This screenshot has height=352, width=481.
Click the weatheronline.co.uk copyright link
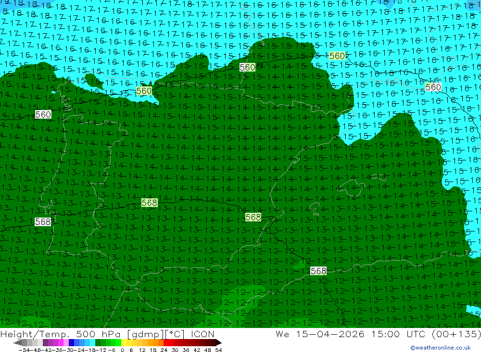pos(441,348)
